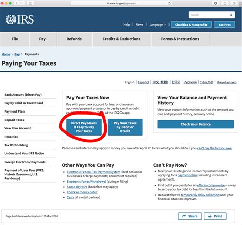This screenshot has height=225, width=242.
Task: Open Bank Account (Direct Pay) sidebar item
Action: click(29, 95)
